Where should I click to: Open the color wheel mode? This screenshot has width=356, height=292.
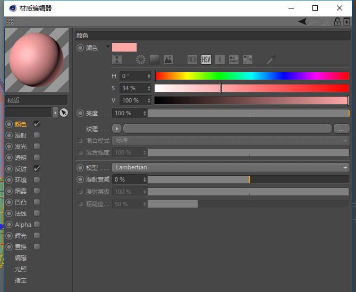click(x=141, y=59)
